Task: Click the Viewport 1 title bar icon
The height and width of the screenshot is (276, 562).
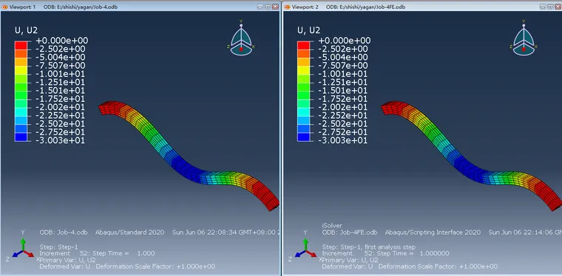Action: tap(5, 7)
